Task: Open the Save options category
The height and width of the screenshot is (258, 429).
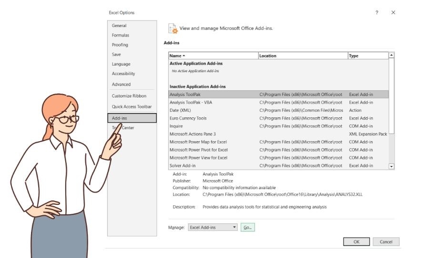Action: coord(116,54)
